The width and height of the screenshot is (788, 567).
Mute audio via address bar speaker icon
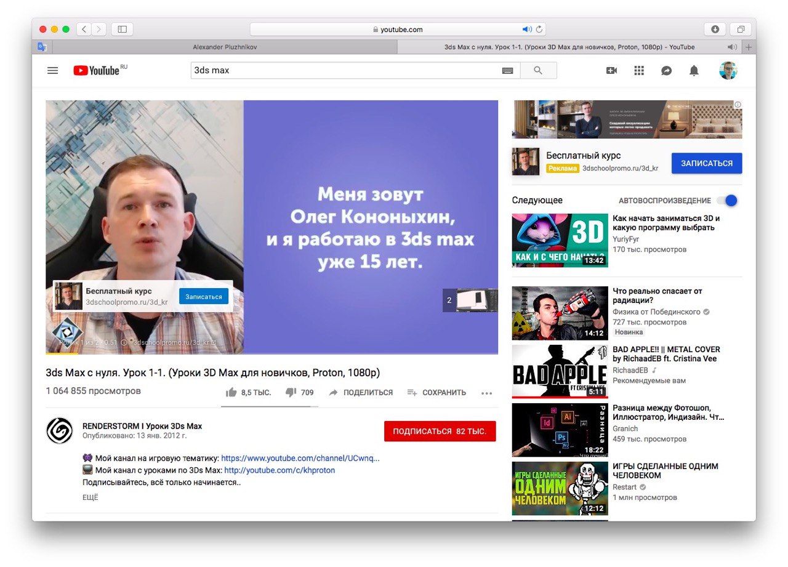(x=527, y=29)
